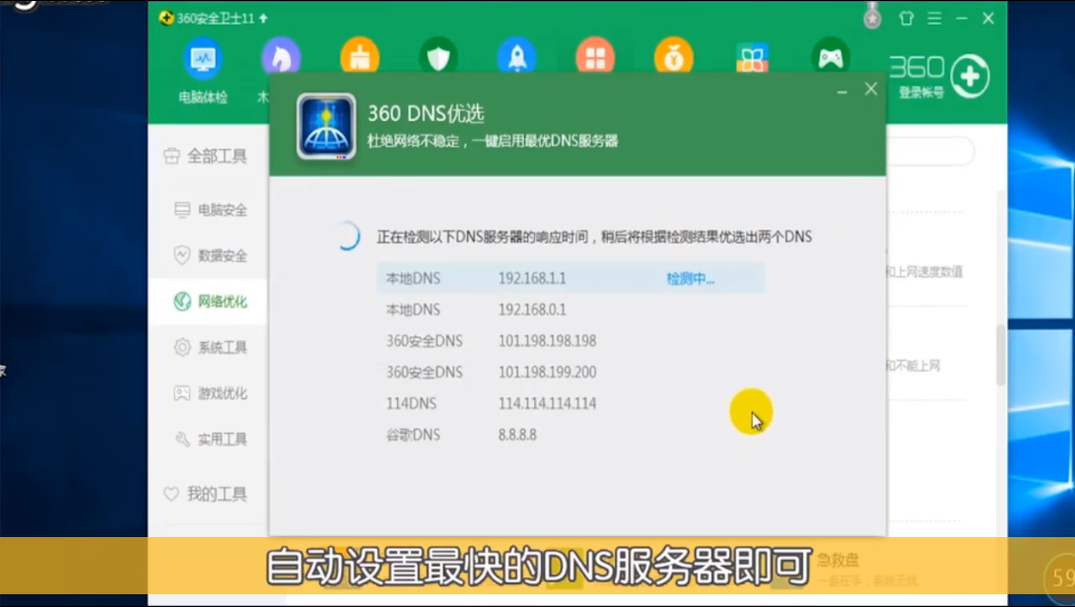Select the 本地DNS 192.168.0.1 row

pyautogui.click(x=571, y=310)
